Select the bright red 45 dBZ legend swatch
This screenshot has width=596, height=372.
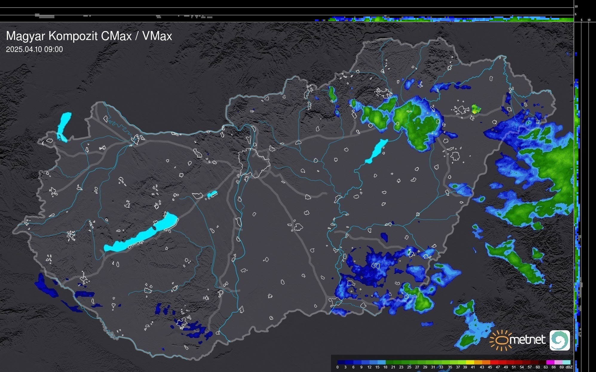(x=494, y=362)
